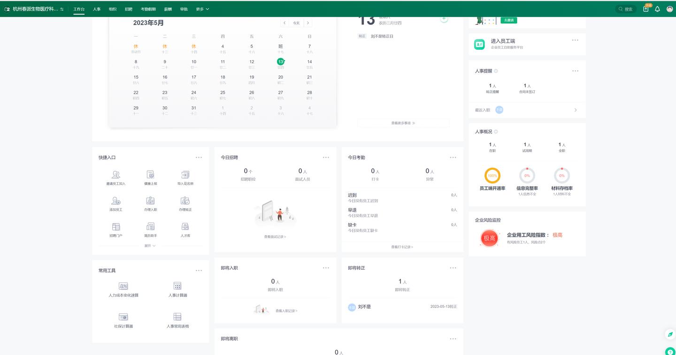Open the 最近入职 row arrow
The height and width of the screenshot is (355, 676).
click(x=576, y=110)
